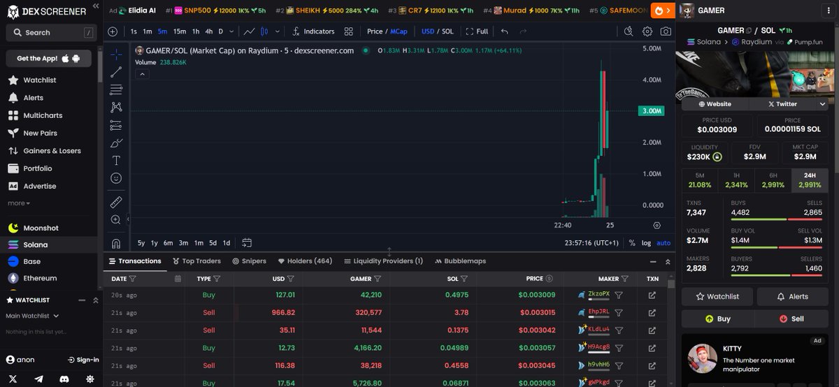839x387 pixels.
Task: Undo the last chart action
Action: pos(505,31)
